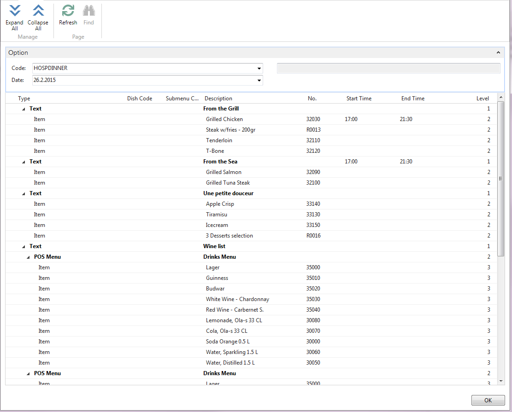Open the Date dropdown picker

pos(259,80)
